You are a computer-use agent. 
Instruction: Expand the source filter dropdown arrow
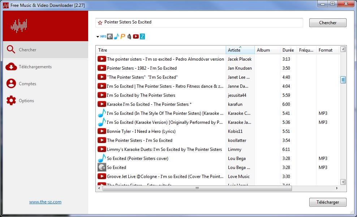coord(98,36)
